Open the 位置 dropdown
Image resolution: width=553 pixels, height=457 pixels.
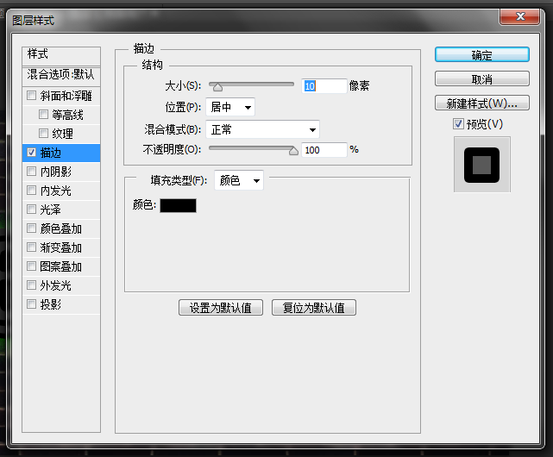point(231,108)
